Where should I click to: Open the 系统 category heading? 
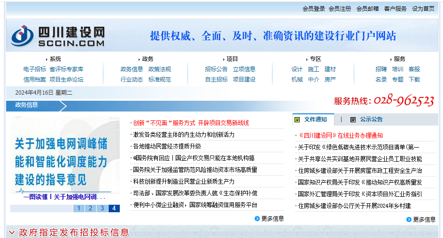(x=55, y=59)
